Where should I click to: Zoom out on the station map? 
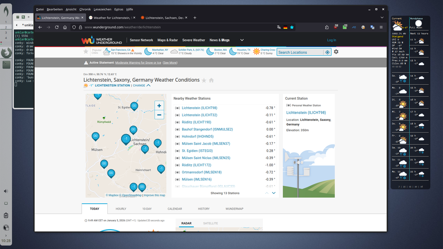(159, 115)
